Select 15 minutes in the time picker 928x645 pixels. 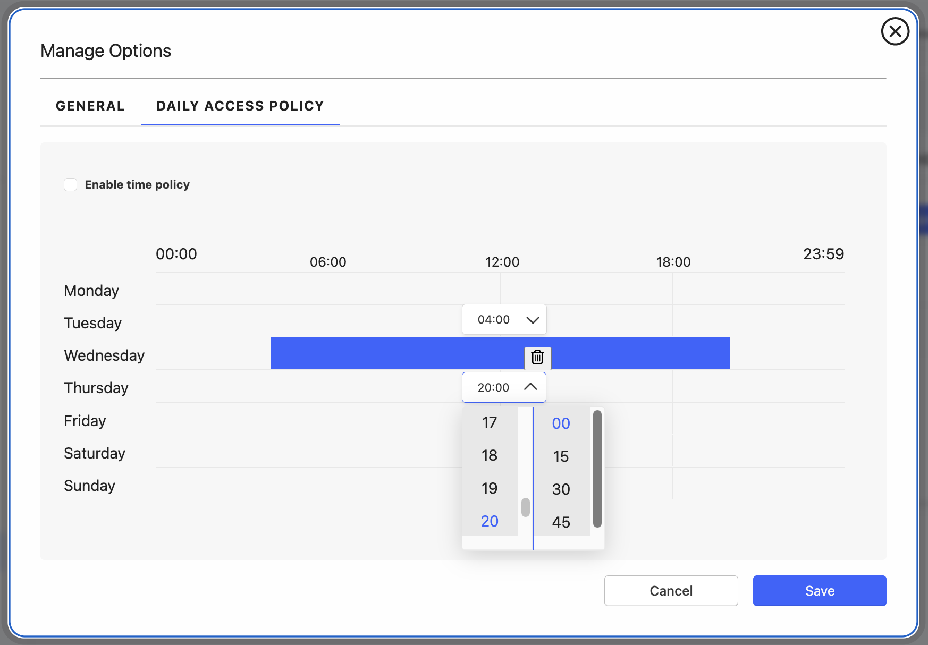click(x=561, y=456)
